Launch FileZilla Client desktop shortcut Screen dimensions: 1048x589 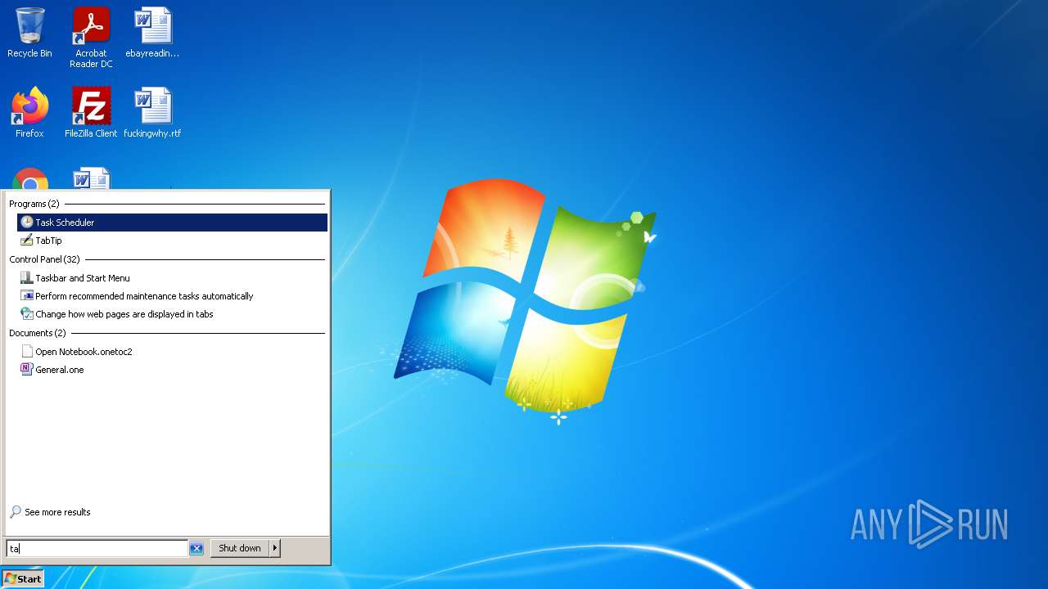coord(91,112)
